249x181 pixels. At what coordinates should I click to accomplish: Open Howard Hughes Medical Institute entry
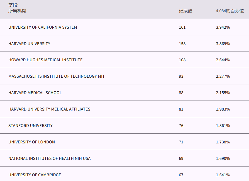(45, 60)
